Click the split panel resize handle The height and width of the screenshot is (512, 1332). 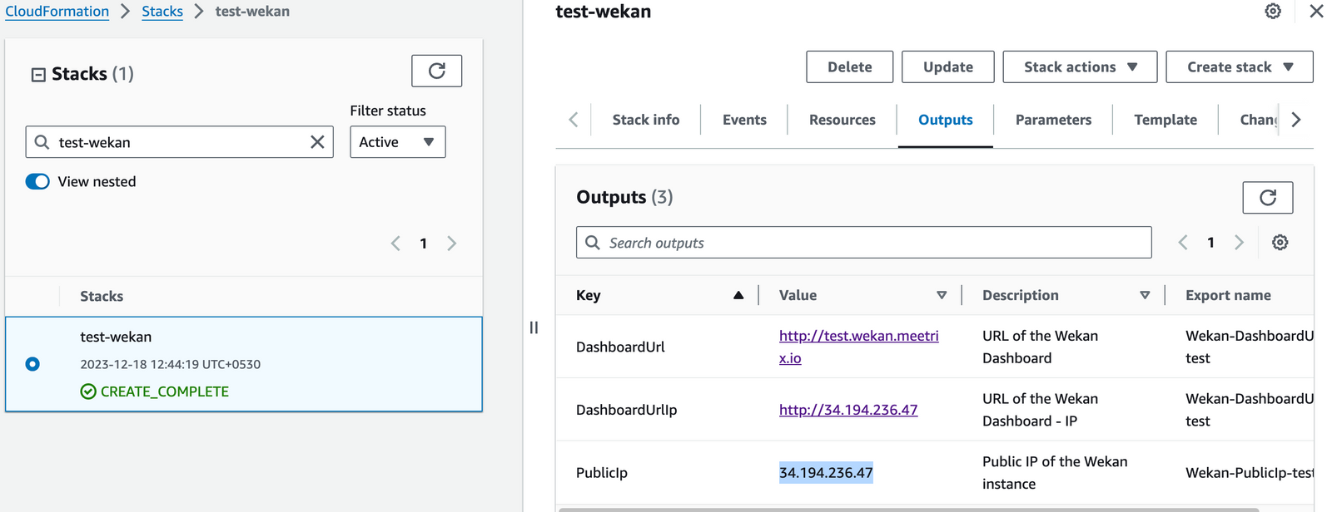click(x=534, y=327)
